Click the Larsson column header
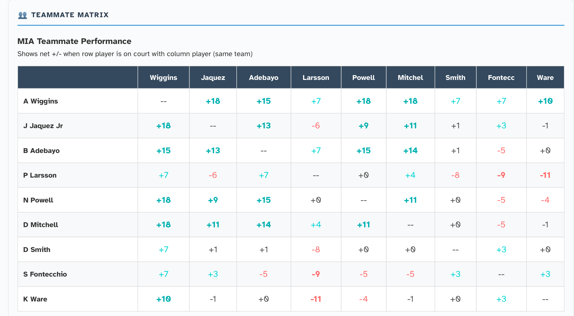Viewport: 574px width, 316px height. click(316, 78)
